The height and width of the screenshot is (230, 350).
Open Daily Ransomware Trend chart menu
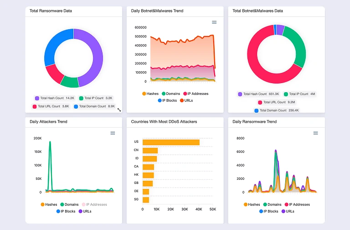[315, 133]
